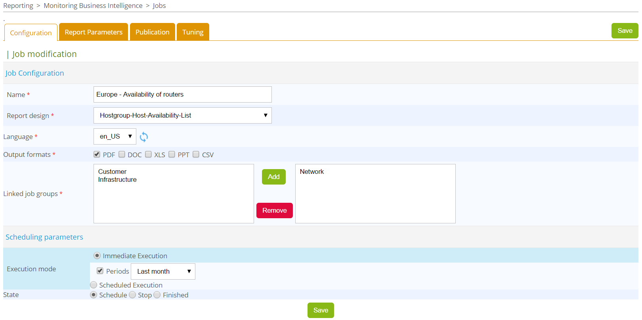Click the green Add button
Viewport: 642px width, 320px height.
coord(273,177)
